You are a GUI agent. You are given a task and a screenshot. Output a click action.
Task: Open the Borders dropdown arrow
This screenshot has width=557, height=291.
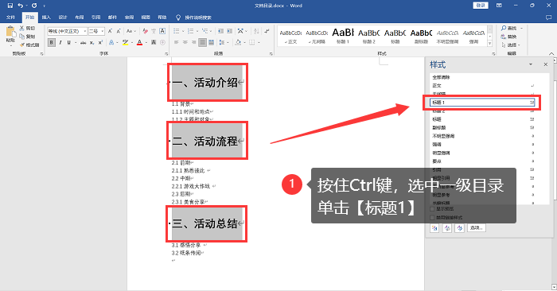[259, 43]
